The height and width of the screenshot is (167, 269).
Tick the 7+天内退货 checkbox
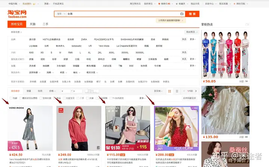[111, 98]
